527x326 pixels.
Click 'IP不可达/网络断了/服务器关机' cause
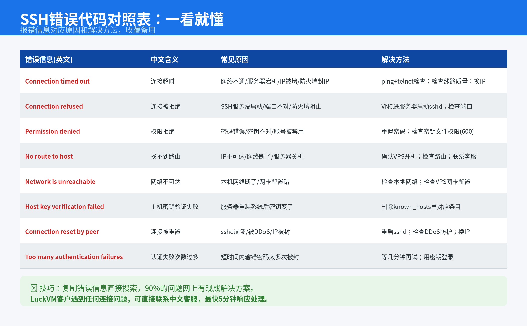click(x=262, y=156)
